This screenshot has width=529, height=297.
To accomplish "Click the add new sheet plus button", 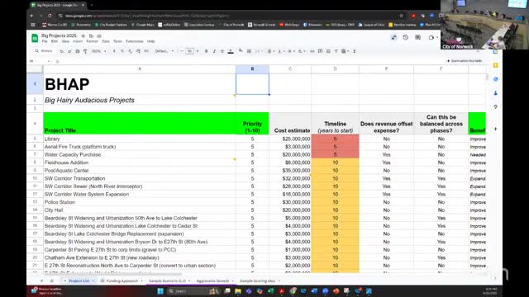I will coord(42,280).
